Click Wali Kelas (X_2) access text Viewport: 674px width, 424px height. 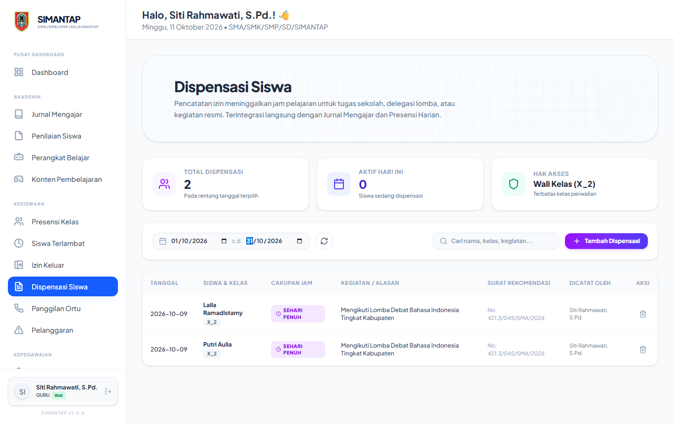coord(564,184)
